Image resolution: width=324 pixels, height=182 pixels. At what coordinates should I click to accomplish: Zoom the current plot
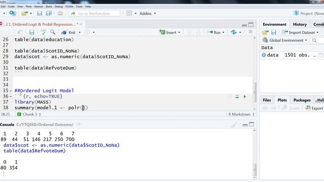(291, 108)
